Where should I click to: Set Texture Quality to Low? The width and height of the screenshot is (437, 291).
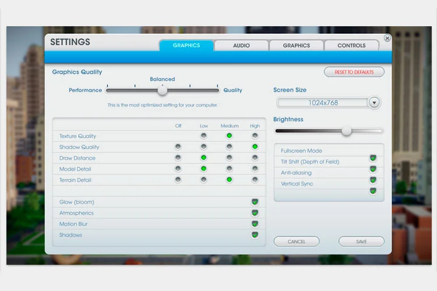204,136
